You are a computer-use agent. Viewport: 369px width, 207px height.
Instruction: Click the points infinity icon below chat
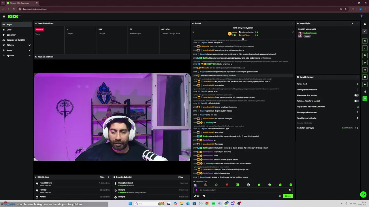click(x=197, y=196)
